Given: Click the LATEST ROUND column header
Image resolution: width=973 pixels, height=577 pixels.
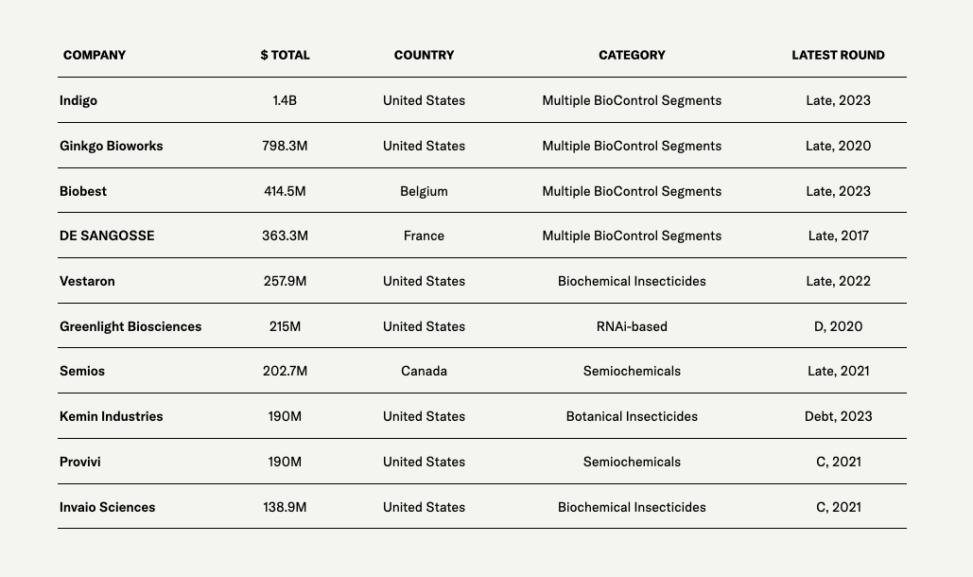Looking at the screenshot, I should 838,55.
